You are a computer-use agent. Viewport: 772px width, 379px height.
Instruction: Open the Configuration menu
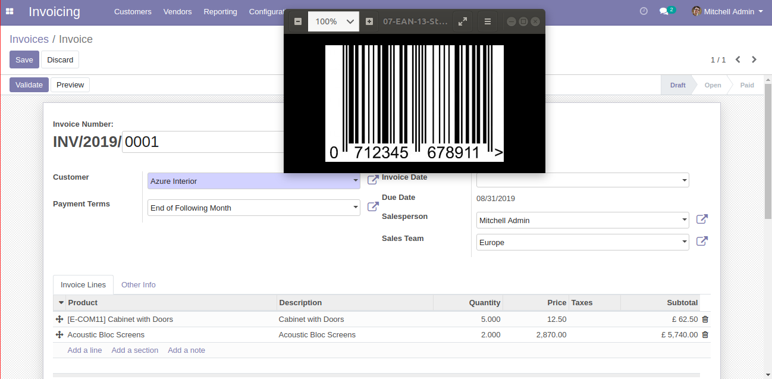pyautogui.click(x=266, y=11)
